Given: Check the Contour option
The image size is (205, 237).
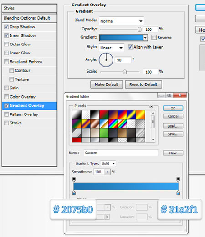Looking at the screenshot, I should 11,70.
